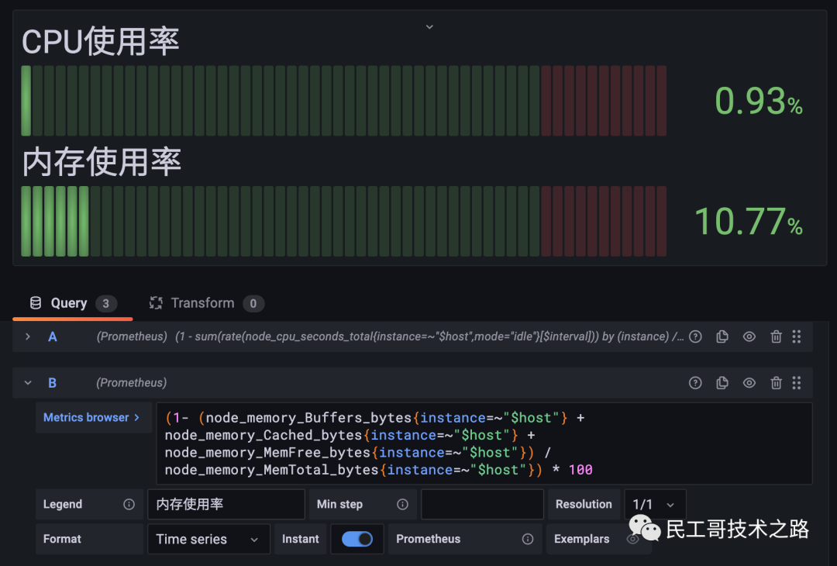Click the 10.77% memory value
837x566 pixels.
tap(749, 222)
